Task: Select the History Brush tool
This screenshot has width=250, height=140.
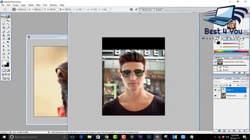Action: click(8, 35)
